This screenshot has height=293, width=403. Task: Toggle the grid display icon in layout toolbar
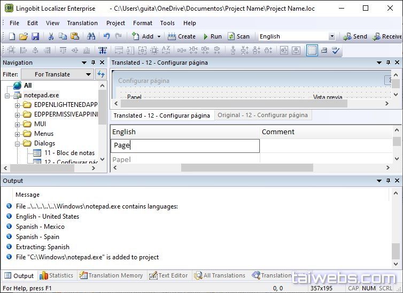[x=312, y=50]
